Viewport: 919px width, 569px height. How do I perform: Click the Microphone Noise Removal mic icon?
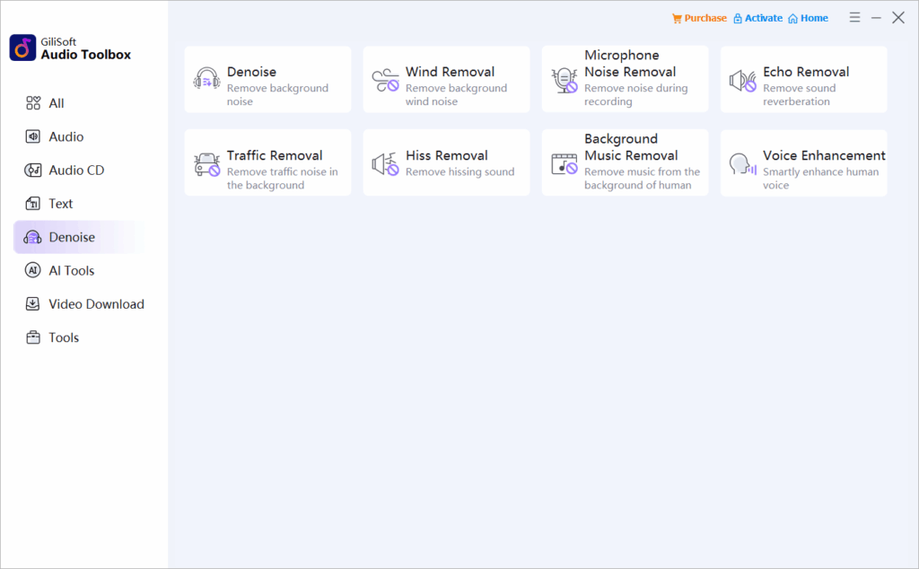tap(564, 80)
